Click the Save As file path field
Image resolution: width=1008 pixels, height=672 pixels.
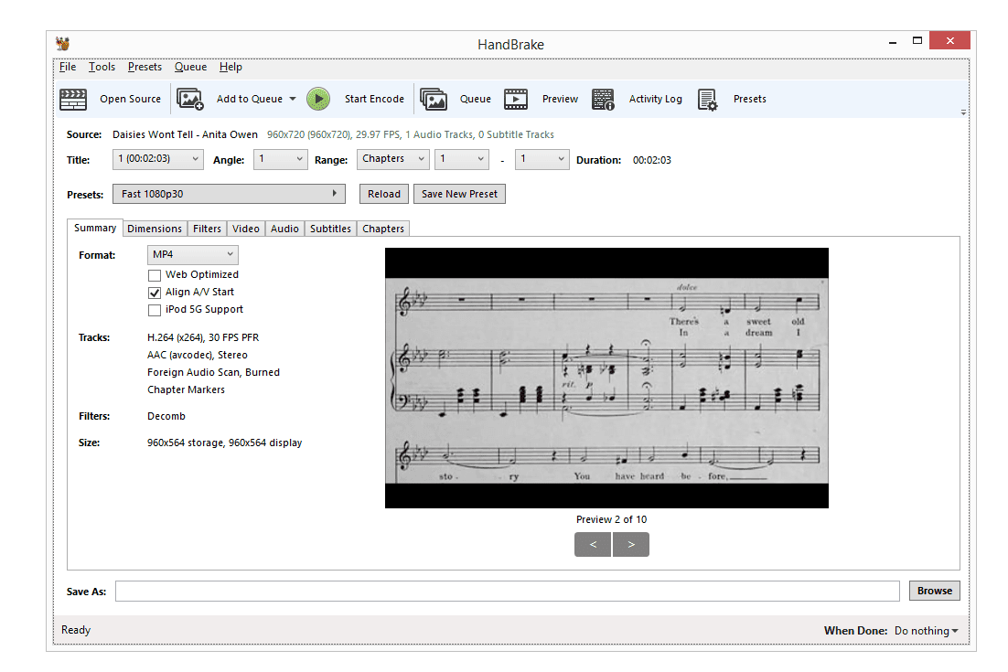click(507, 592)
